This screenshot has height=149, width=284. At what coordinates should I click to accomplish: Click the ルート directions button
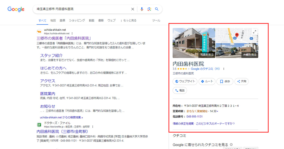pos(207,81)
